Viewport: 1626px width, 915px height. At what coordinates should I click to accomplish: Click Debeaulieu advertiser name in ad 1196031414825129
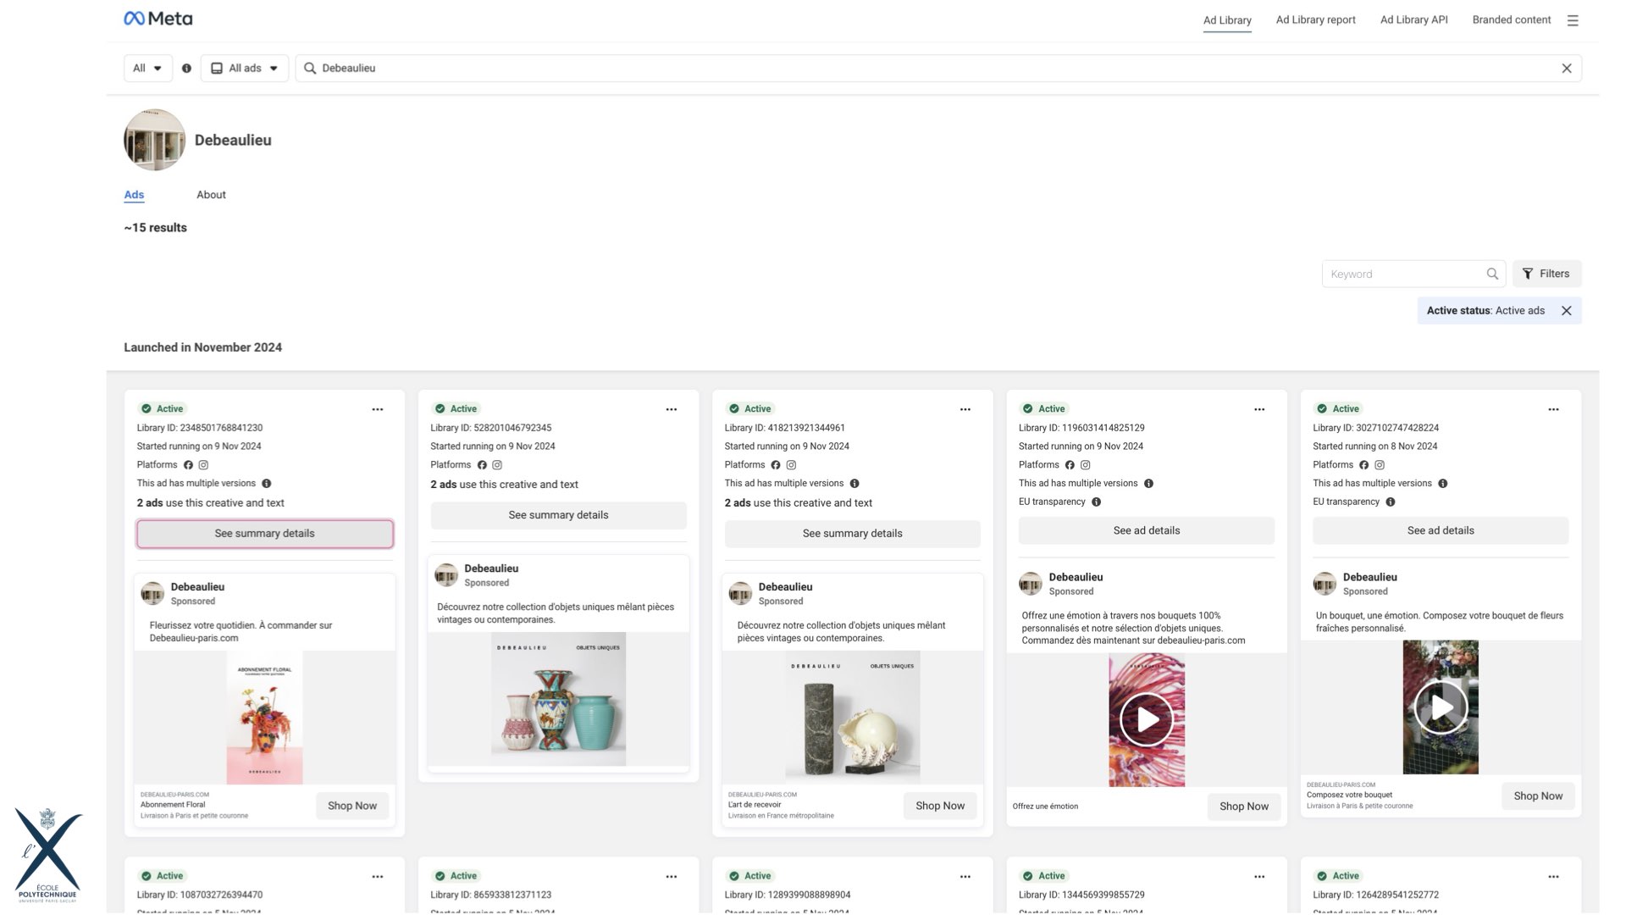tap(1076, 578)
